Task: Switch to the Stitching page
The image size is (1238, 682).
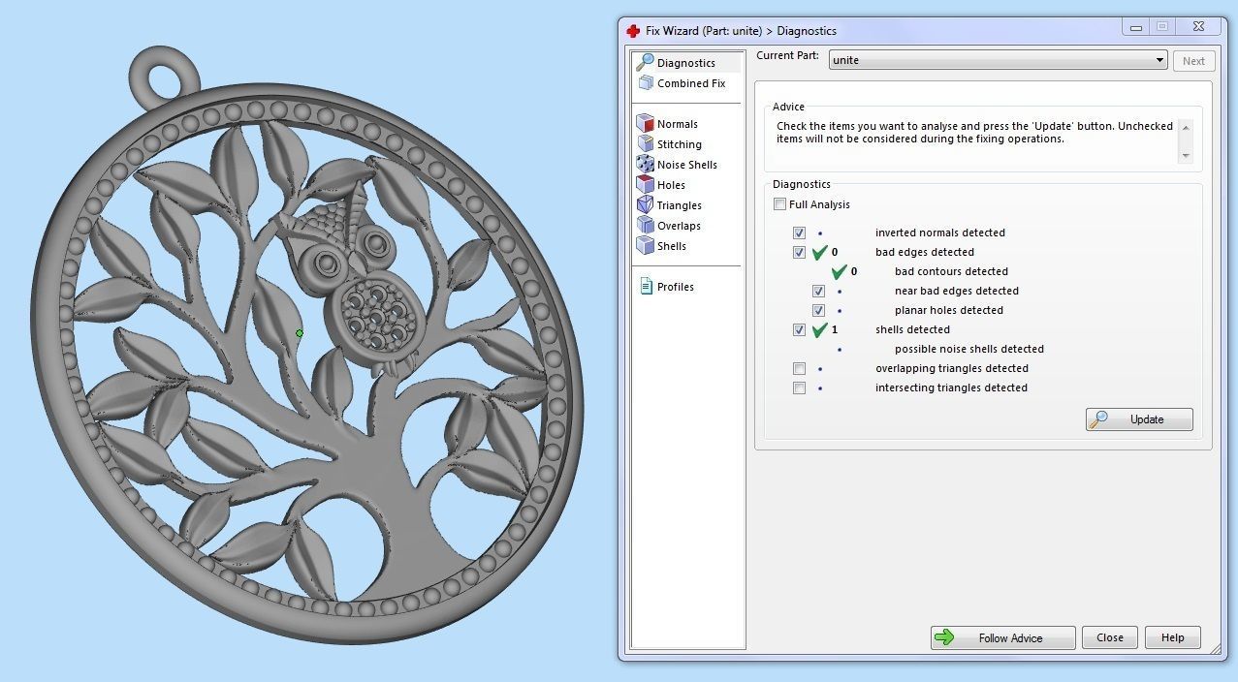Action: [680, 144]
